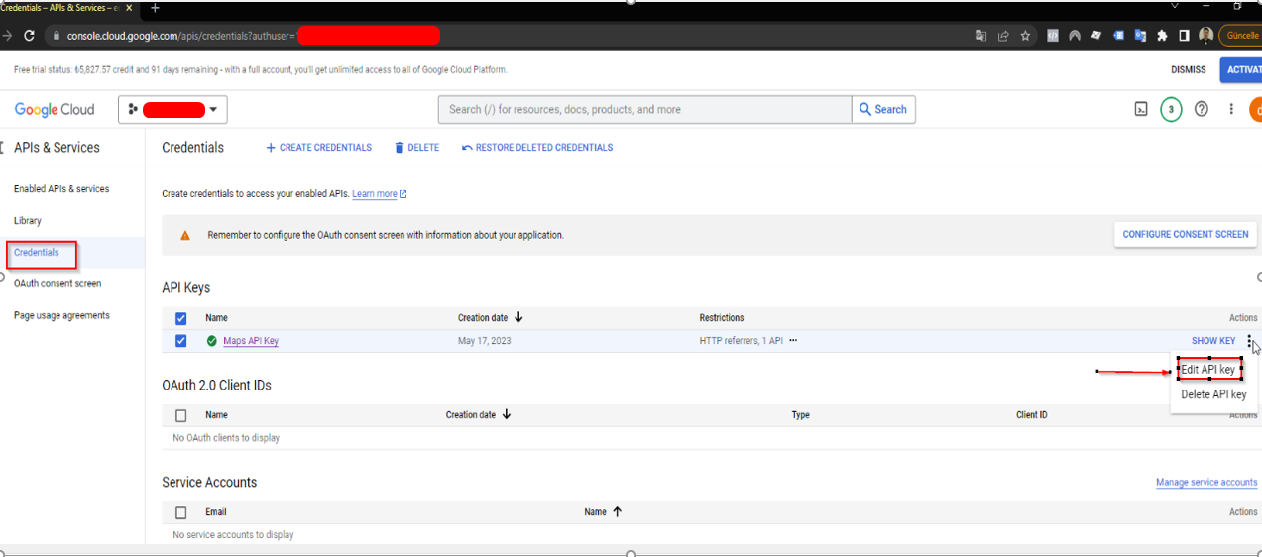Click the Delete toolbar button
Image resolution: width=1262 pixels, height=557 pixels.
(x=417, y=148)
